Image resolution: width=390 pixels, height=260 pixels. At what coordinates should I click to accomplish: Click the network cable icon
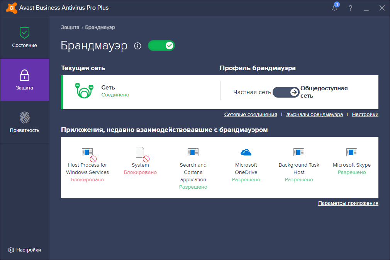[84, 91]
